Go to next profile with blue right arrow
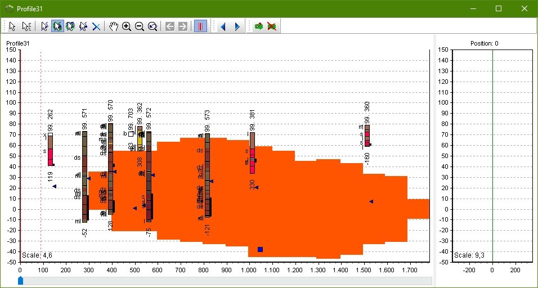The width and height of the screenshot is (538, 288). (237, 26)
